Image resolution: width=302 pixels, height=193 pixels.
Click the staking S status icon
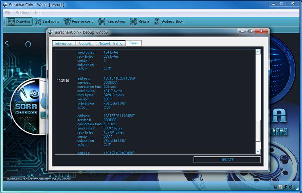tap(280, 187)
